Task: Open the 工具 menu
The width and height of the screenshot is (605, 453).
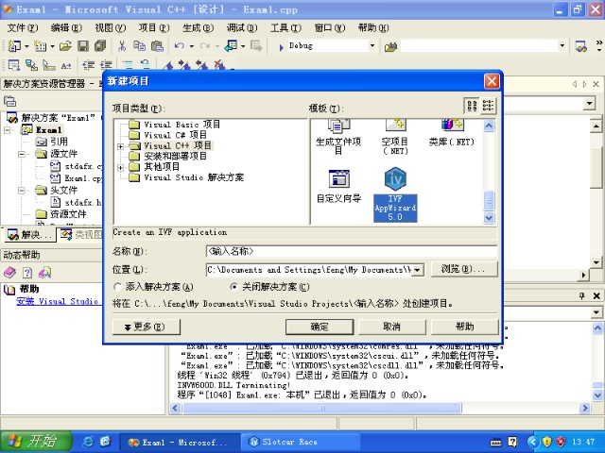Action: point(285,28)
